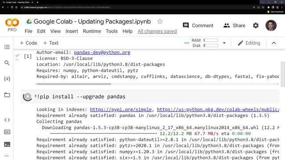Expand the runtime connection dropdown arrow
This screenshot has height=160, width=285.
point(224,43)
